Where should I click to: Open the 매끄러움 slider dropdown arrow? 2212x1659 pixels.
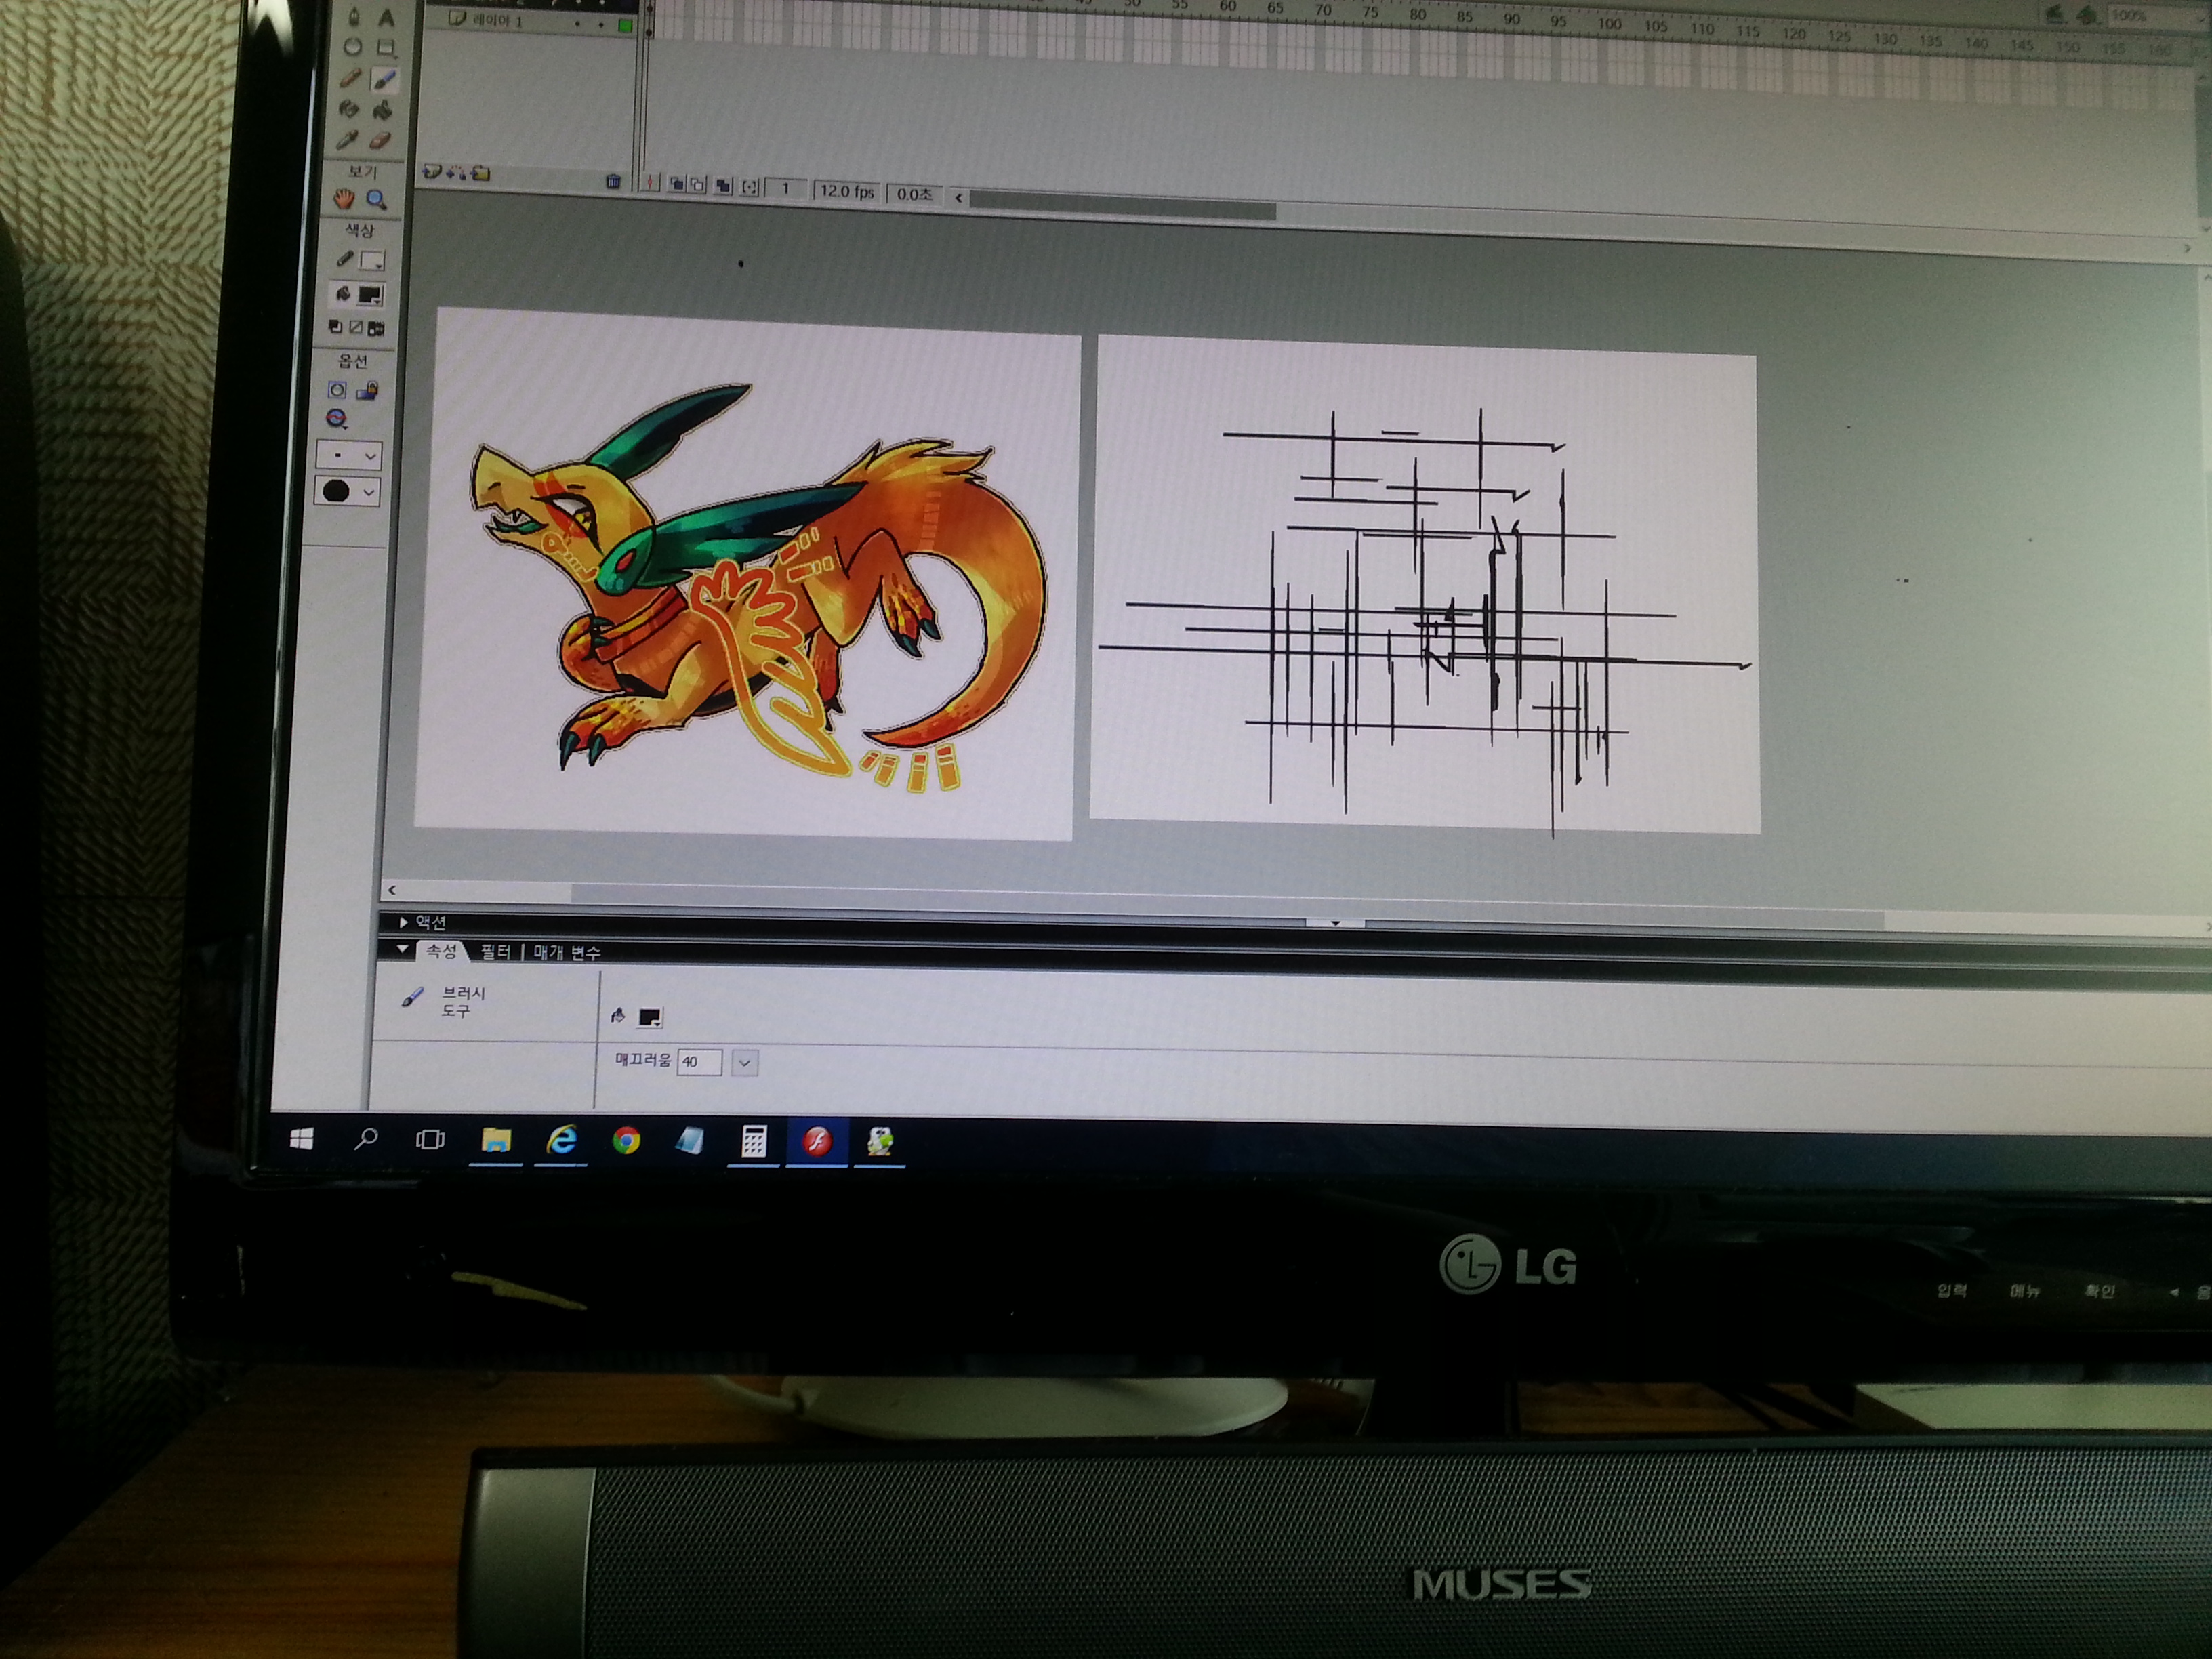tap(745, 1062)
